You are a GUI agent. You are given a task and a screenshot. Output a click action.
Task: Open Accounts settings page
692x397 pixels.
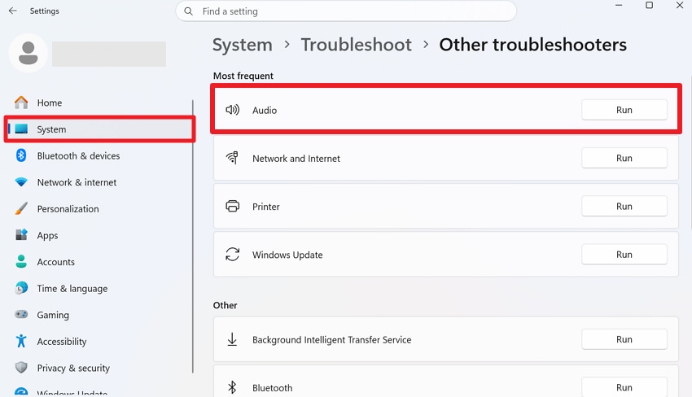[x=99, y=262]
